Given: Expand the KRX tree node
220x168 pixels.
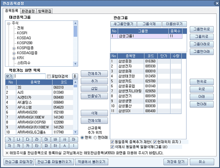Looking at the screenshot, I should [14, 58].
